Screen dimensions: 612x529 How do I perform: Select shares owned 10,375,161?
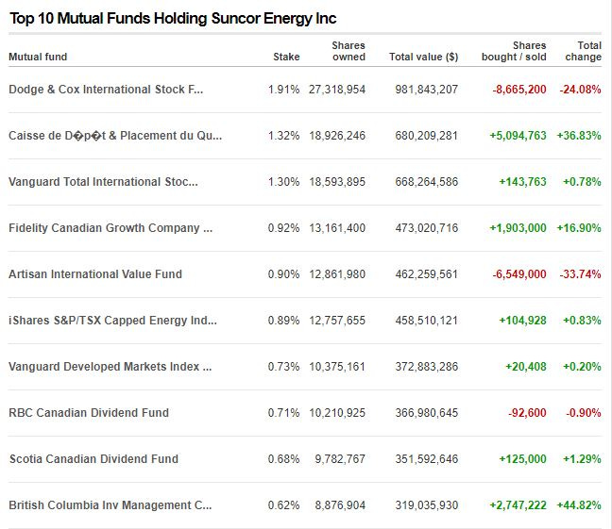pos(337,367)
